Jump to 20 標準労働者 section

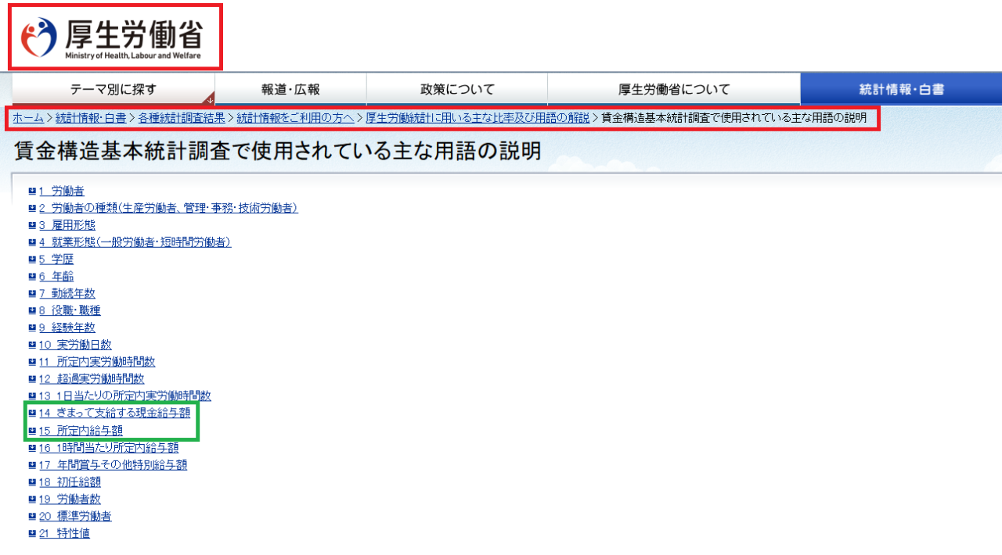(x=75, y=517)
